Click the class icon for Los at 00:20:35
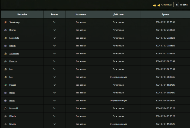Viewport: 190px width, 128px height. click(5, 77)
